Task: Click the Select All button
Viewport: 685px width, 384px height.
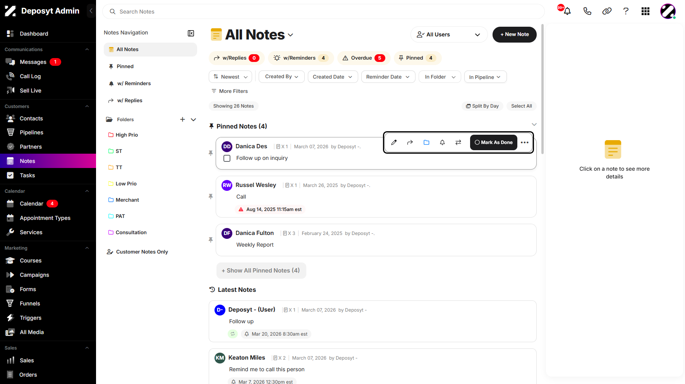Action: tap(521, 106)
